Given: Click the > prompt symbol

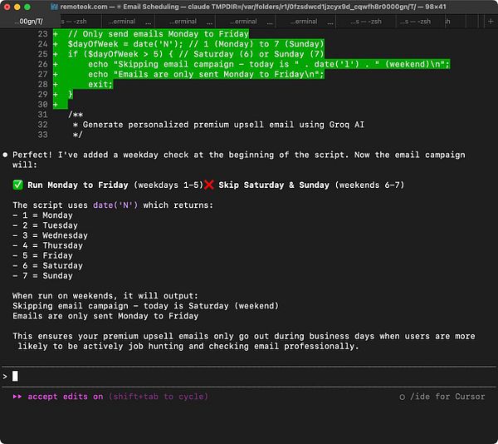Looking at the screenshot, I should pyautogui.click(x=5, y=377).
